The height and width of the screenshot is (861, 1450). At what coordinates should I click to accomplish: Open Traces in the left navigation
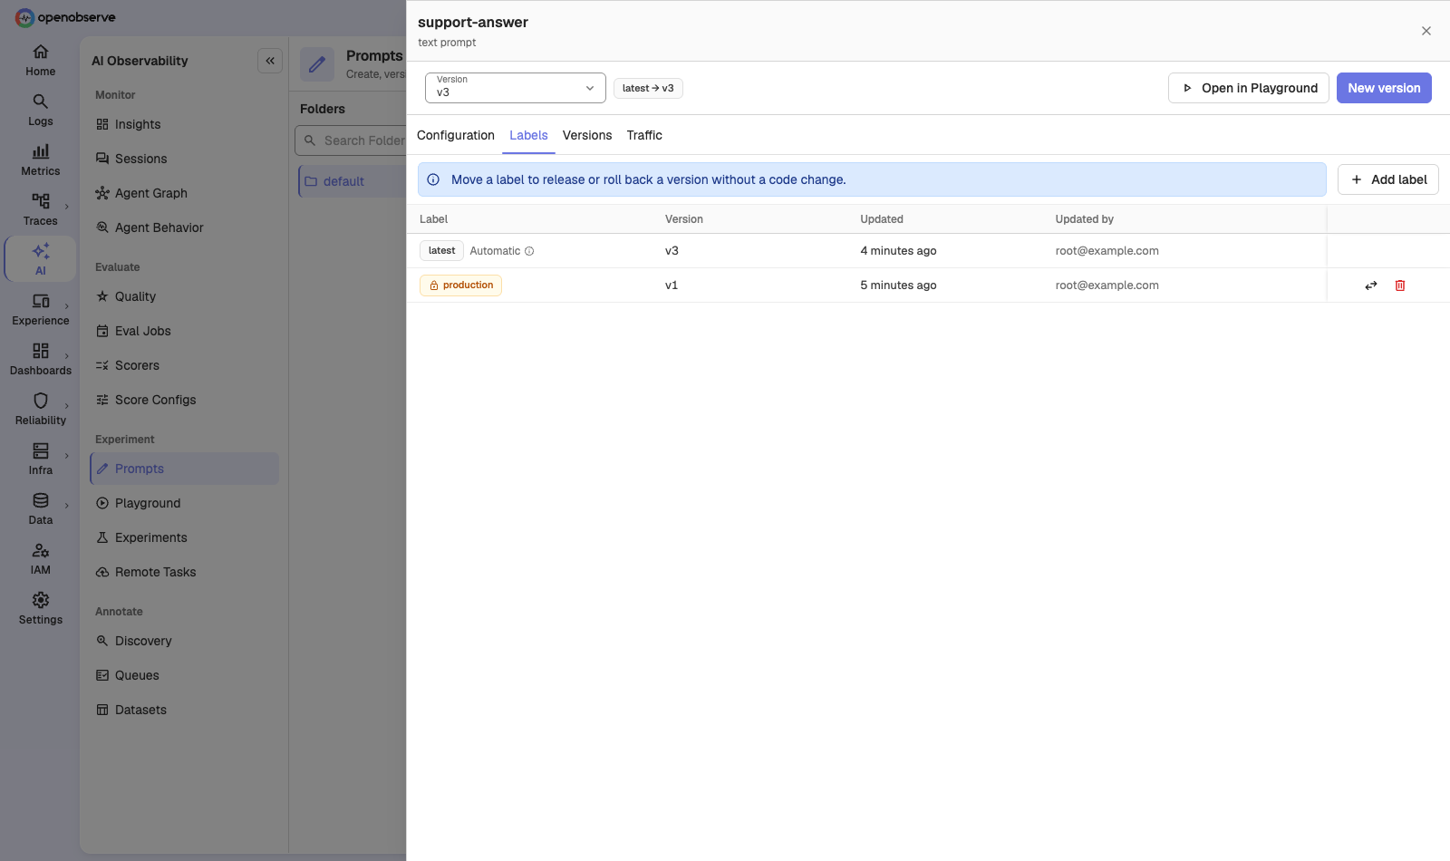(x=41, y=210)
